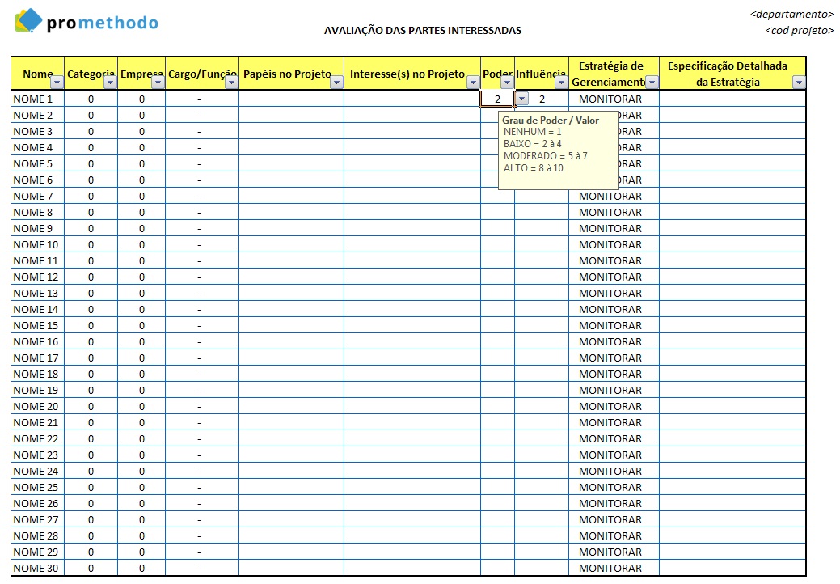The image size is (840, 584).
Task: Click the MONITORAR strategy cell for NOME 1
Action: 614,99
